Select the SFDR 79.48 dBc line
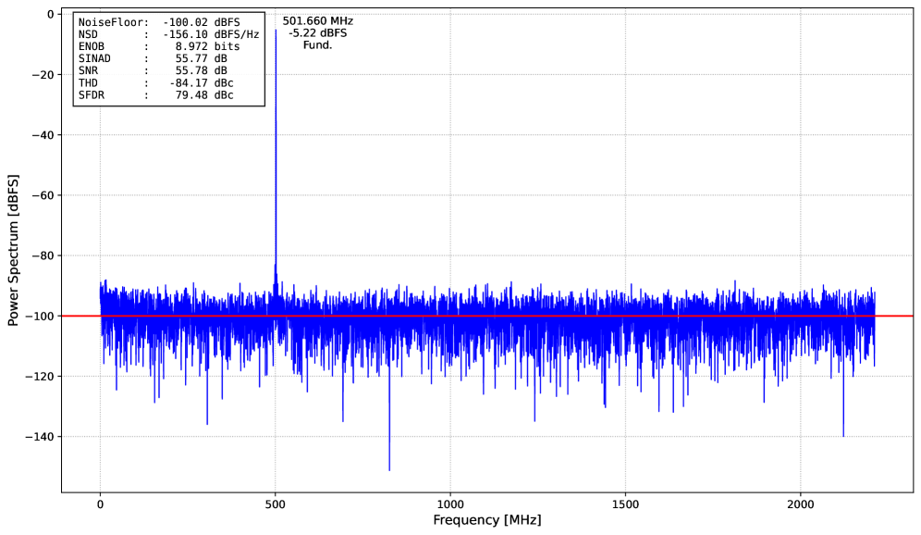 [x=156, y=94]
